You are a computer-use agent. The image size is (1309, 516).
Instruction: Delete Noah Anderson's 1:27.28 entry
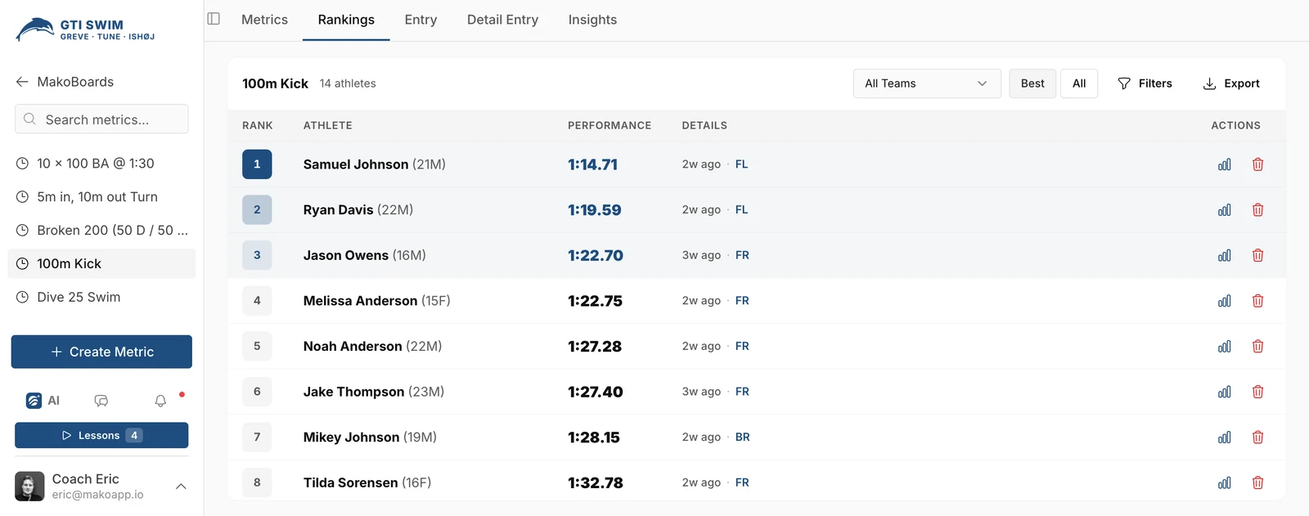click(x=1257, y=347)
